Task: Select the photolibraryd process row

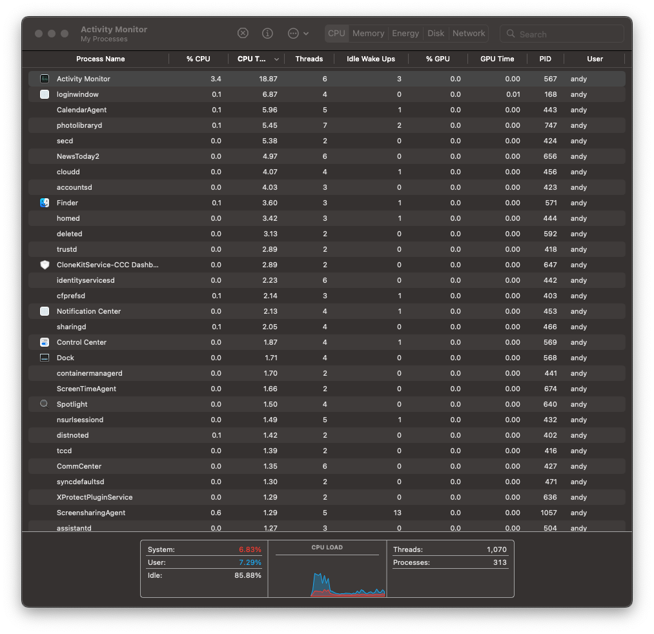Action: coord(327,125)
